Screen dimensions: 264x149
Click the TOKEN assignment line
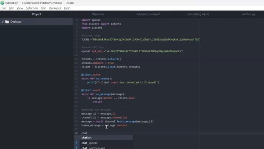click(x=141, y=40)
